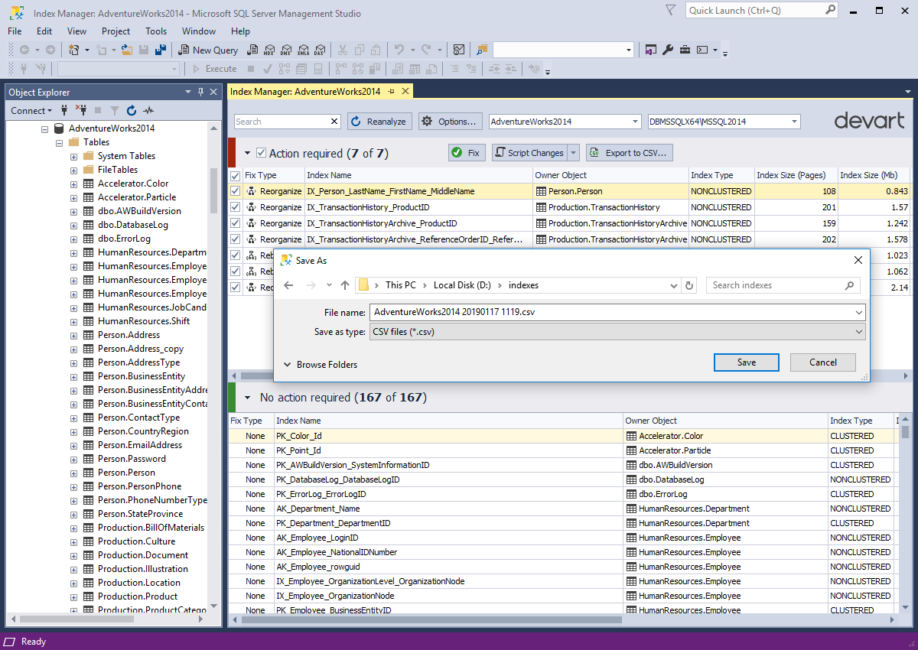Click the Cancel button
The image size is (918, 650).
823,362
